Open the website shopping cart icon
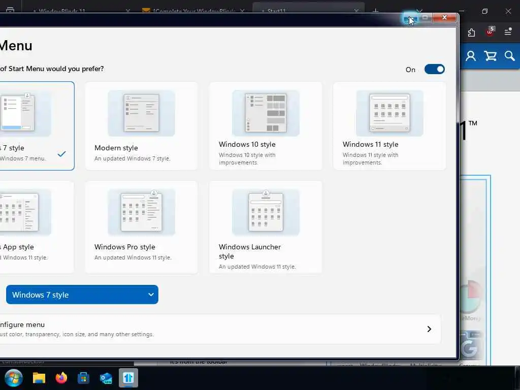Screen dimensions: 520x390 pyautogui.click(x=490, y=56)
